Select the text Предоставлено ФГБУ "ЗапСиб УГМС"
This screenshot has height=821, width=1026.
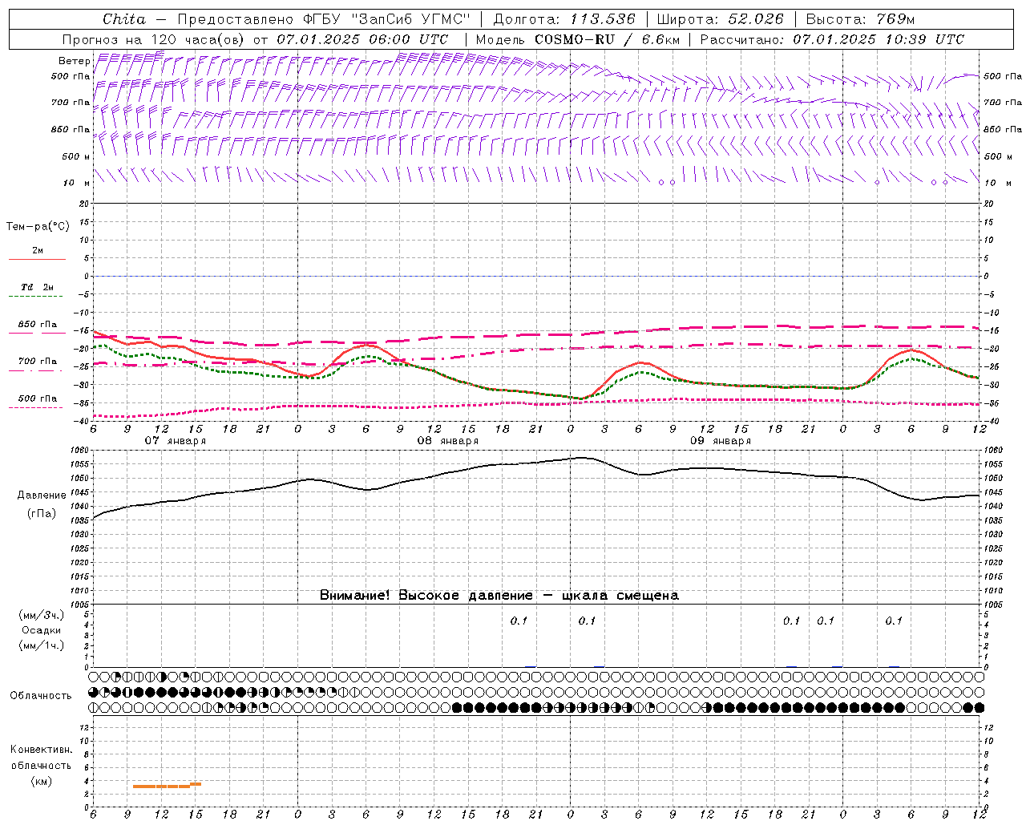[x=323, y=19]
